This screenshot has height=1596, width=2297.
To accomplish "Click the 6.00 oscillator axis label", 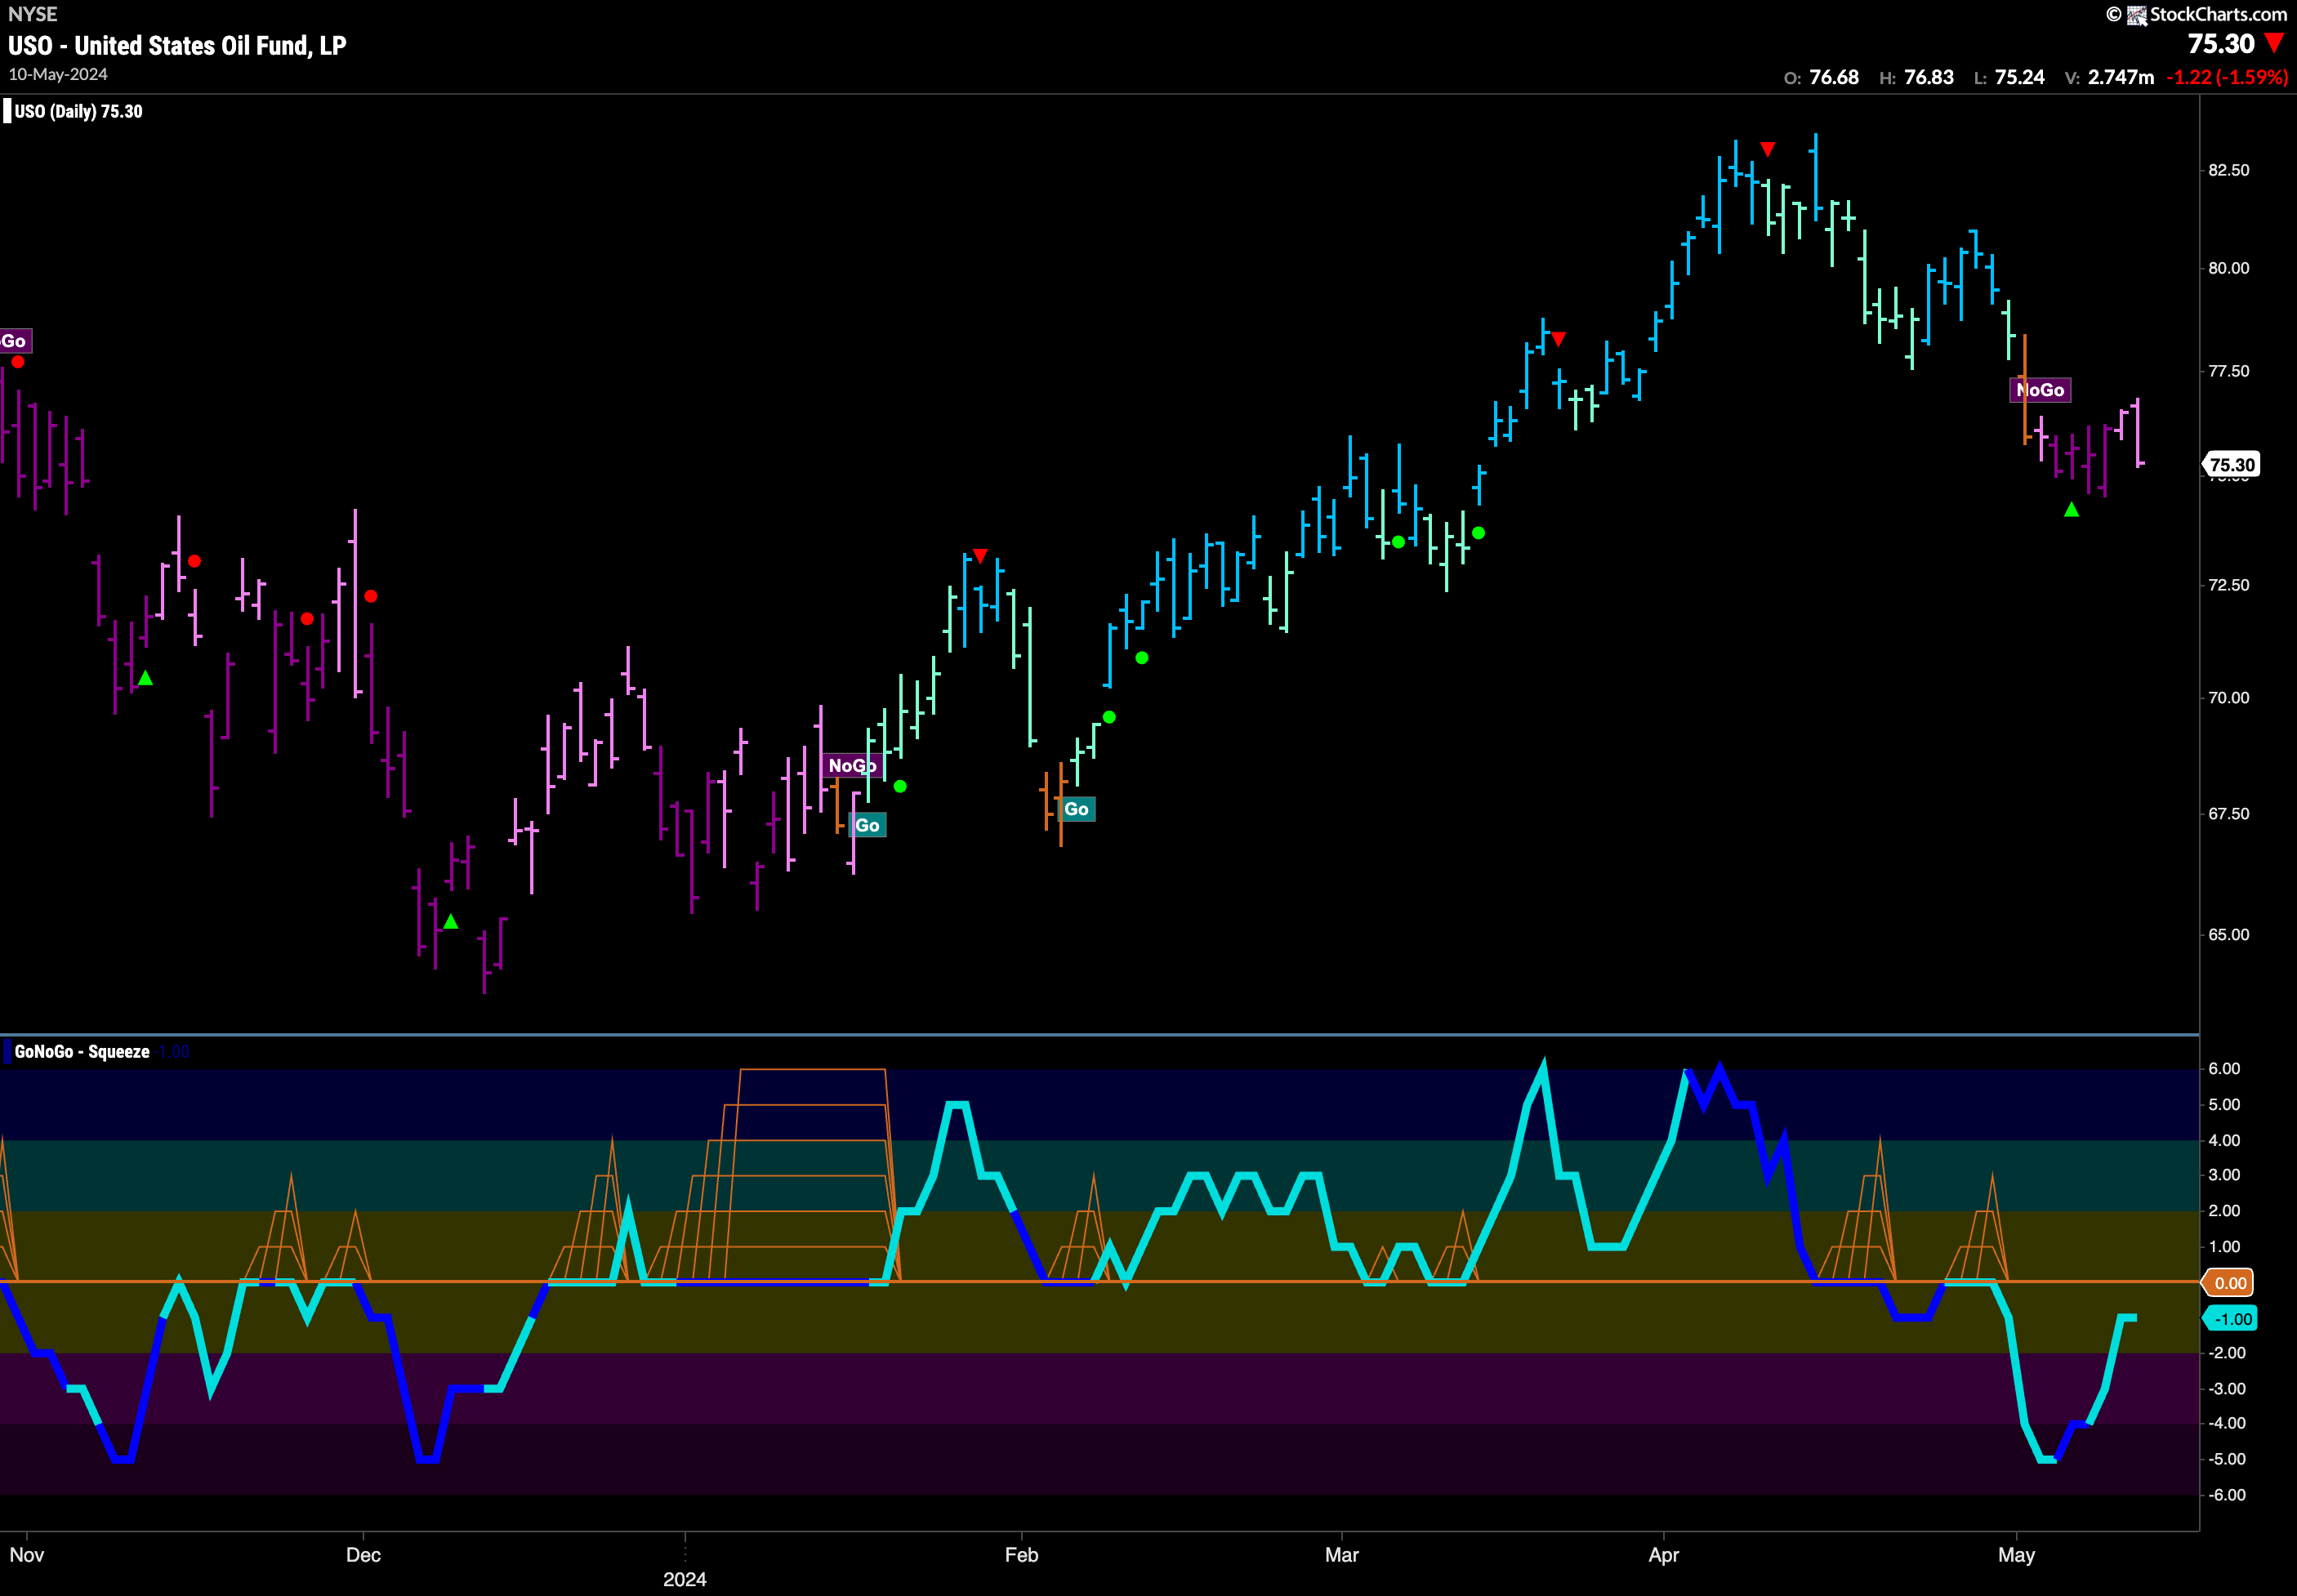I will (x=2224, y=1068).
